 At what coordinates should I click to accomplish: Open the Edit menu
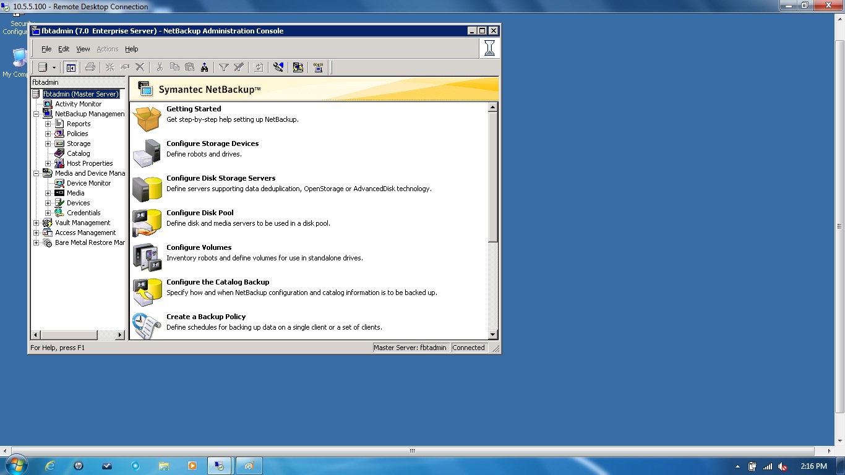point(64,49)
